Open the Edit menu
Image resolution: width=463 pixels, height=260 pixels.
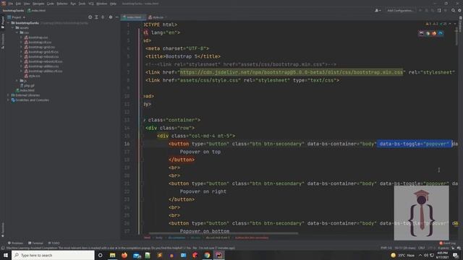(18, 4)
